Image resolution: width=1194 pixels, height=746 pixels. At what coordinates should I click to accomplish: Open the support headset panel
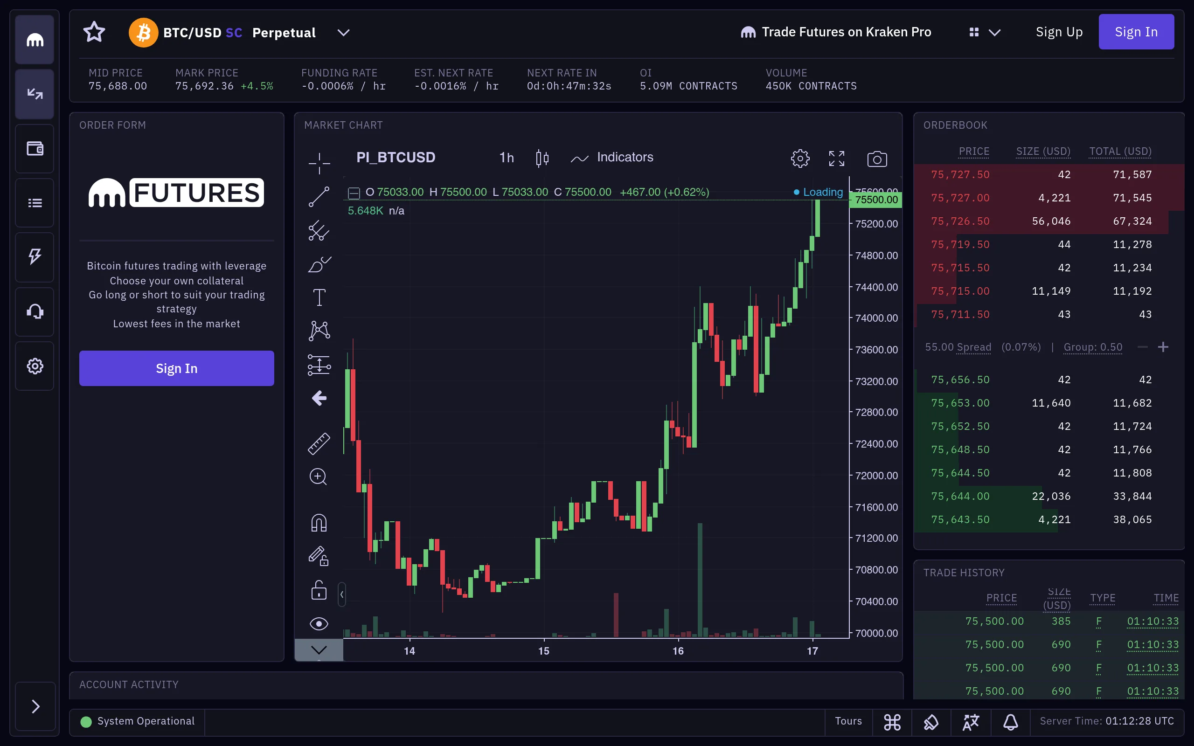[x=35, y=311]
